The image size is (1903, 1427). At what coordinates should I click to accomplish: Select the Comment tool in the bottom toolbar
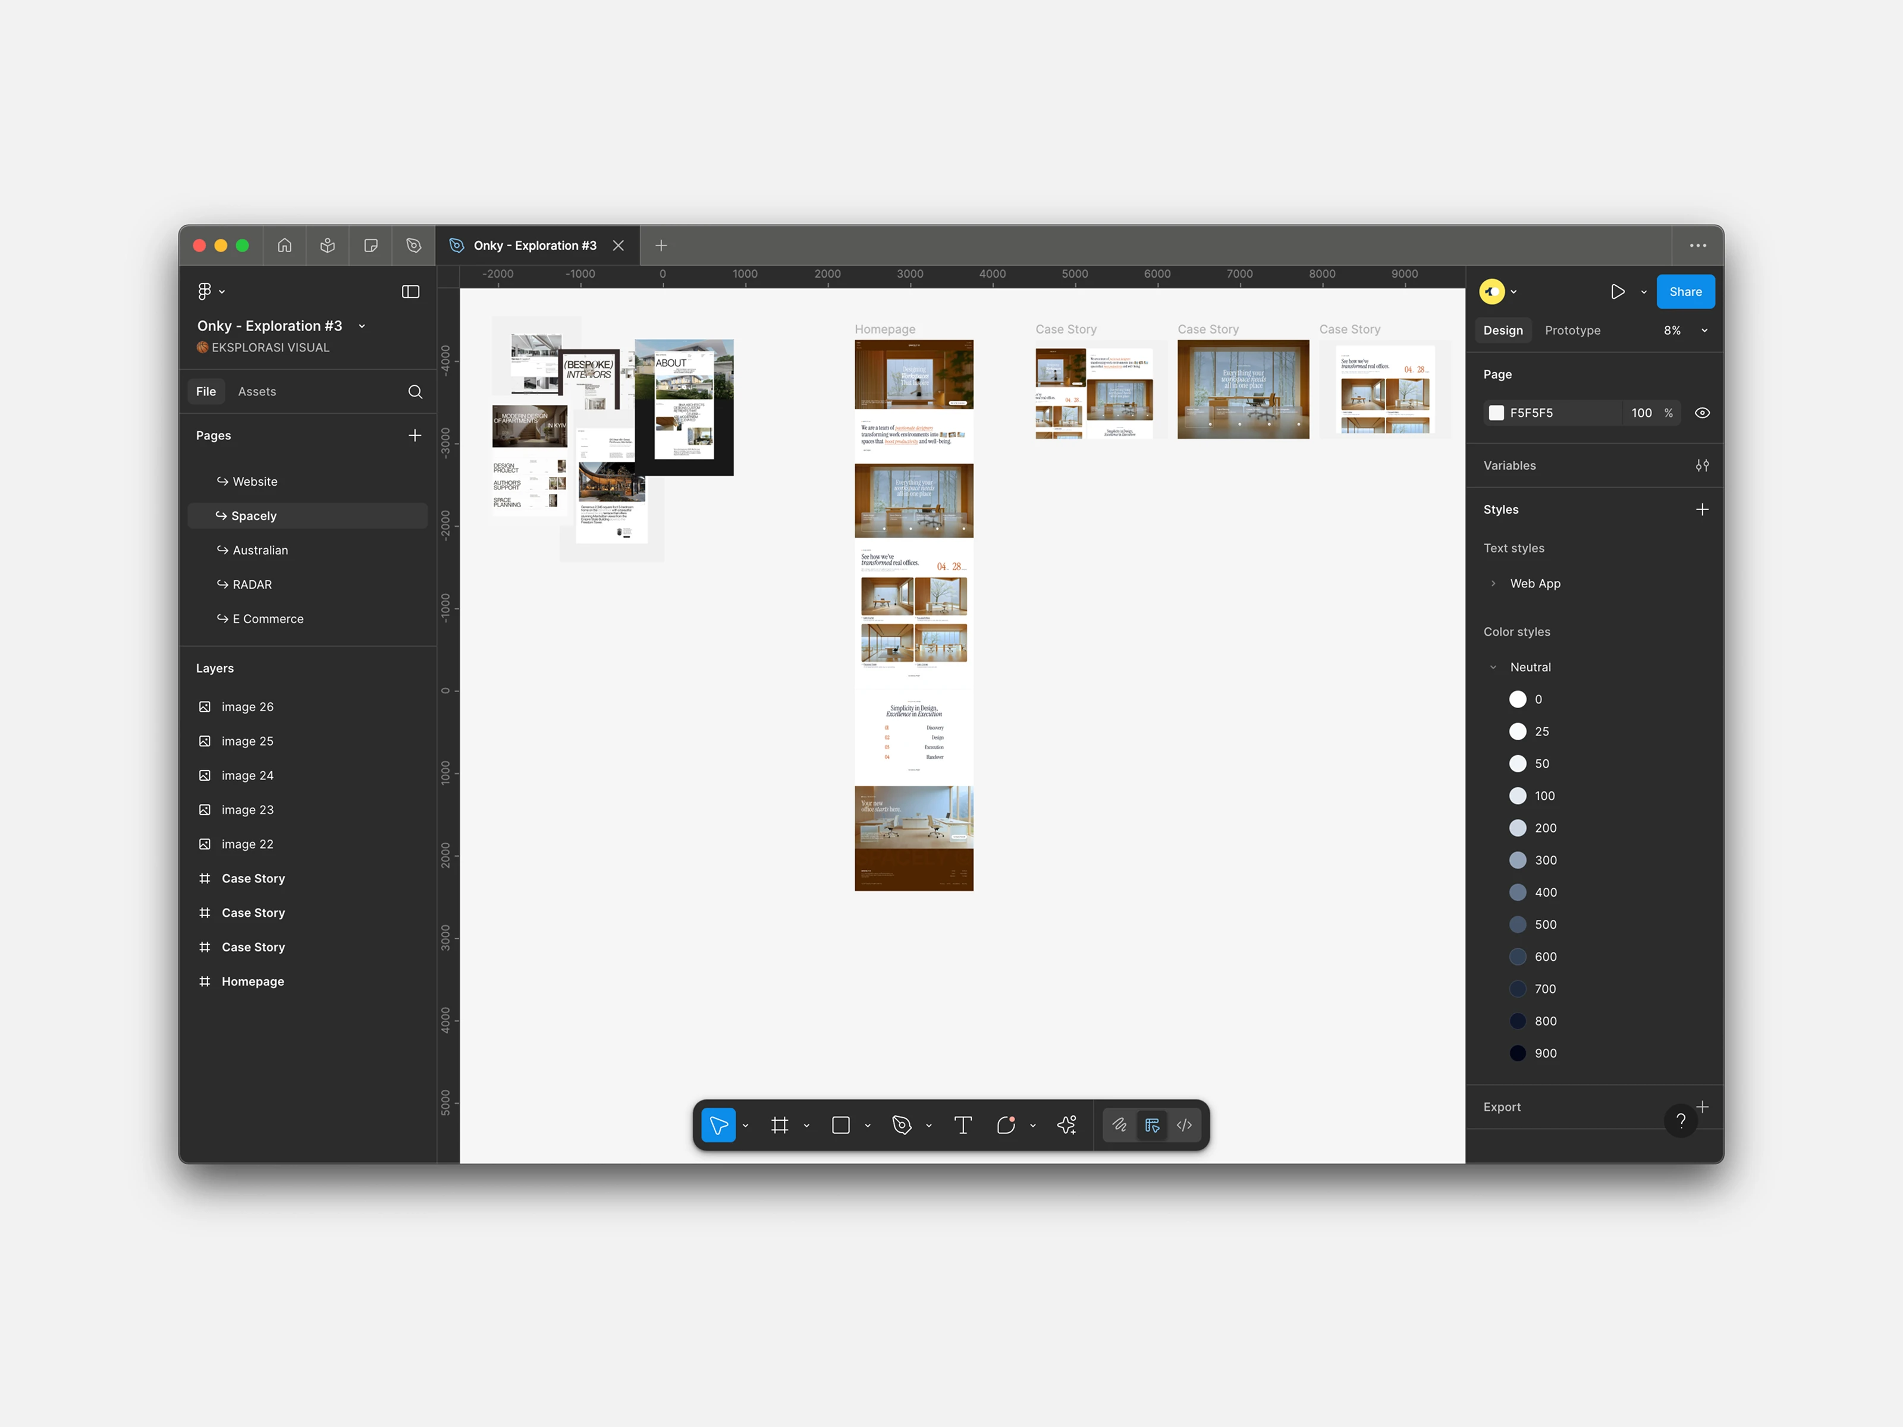(1006, 1125)
